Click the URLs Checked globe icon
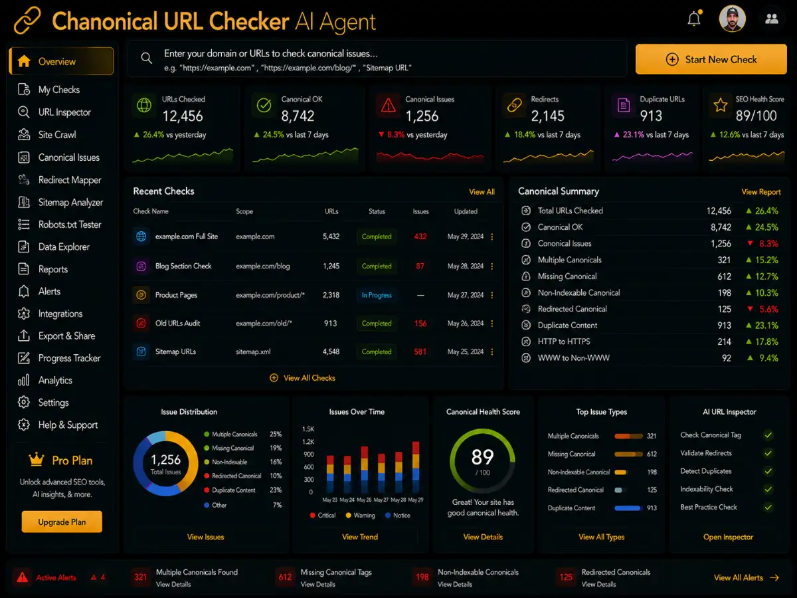The image size is (797, 598). [x=144, y=105]
